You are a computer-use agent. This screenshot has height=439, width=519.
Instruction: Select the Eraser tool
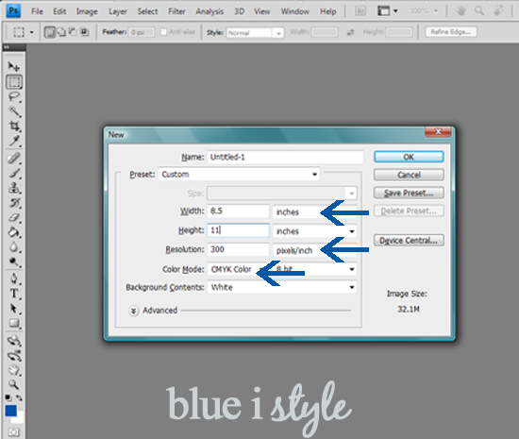pyautogui.click(x=14, y=217)
